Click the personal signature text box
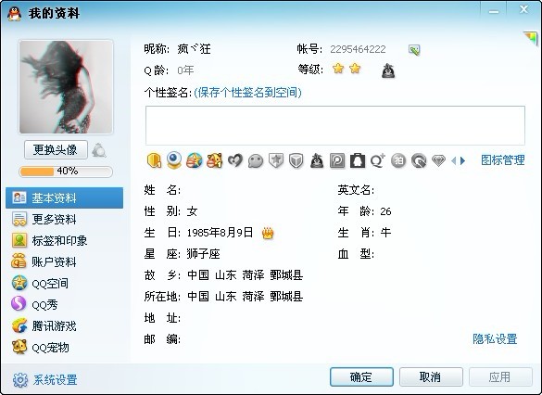Screen dimensions: 542x395 tap(335, 125)
